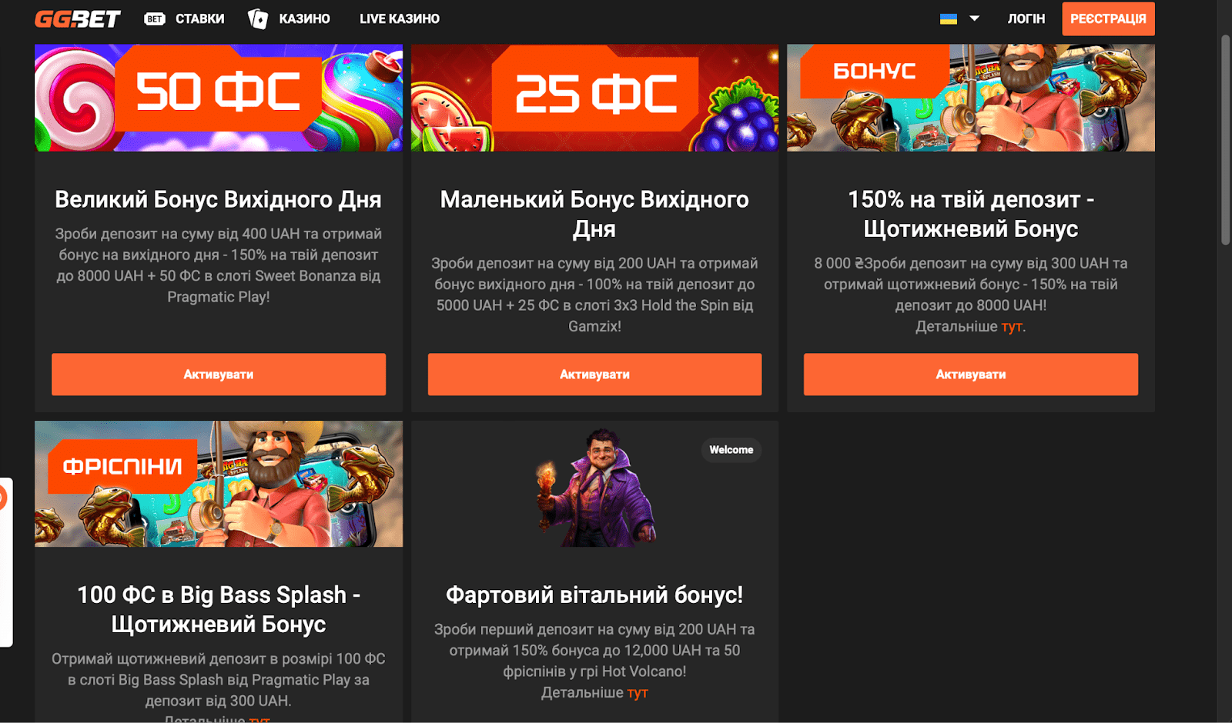Activate the Великий Бонус Вихідного Дня
The height and width of the screenshot is (723, 1232).
pyautogui.click(x=219, y=375)
